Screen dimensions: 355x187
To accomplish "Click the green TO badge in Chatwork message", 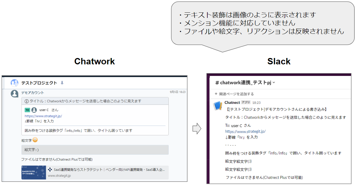I will 27,110.
